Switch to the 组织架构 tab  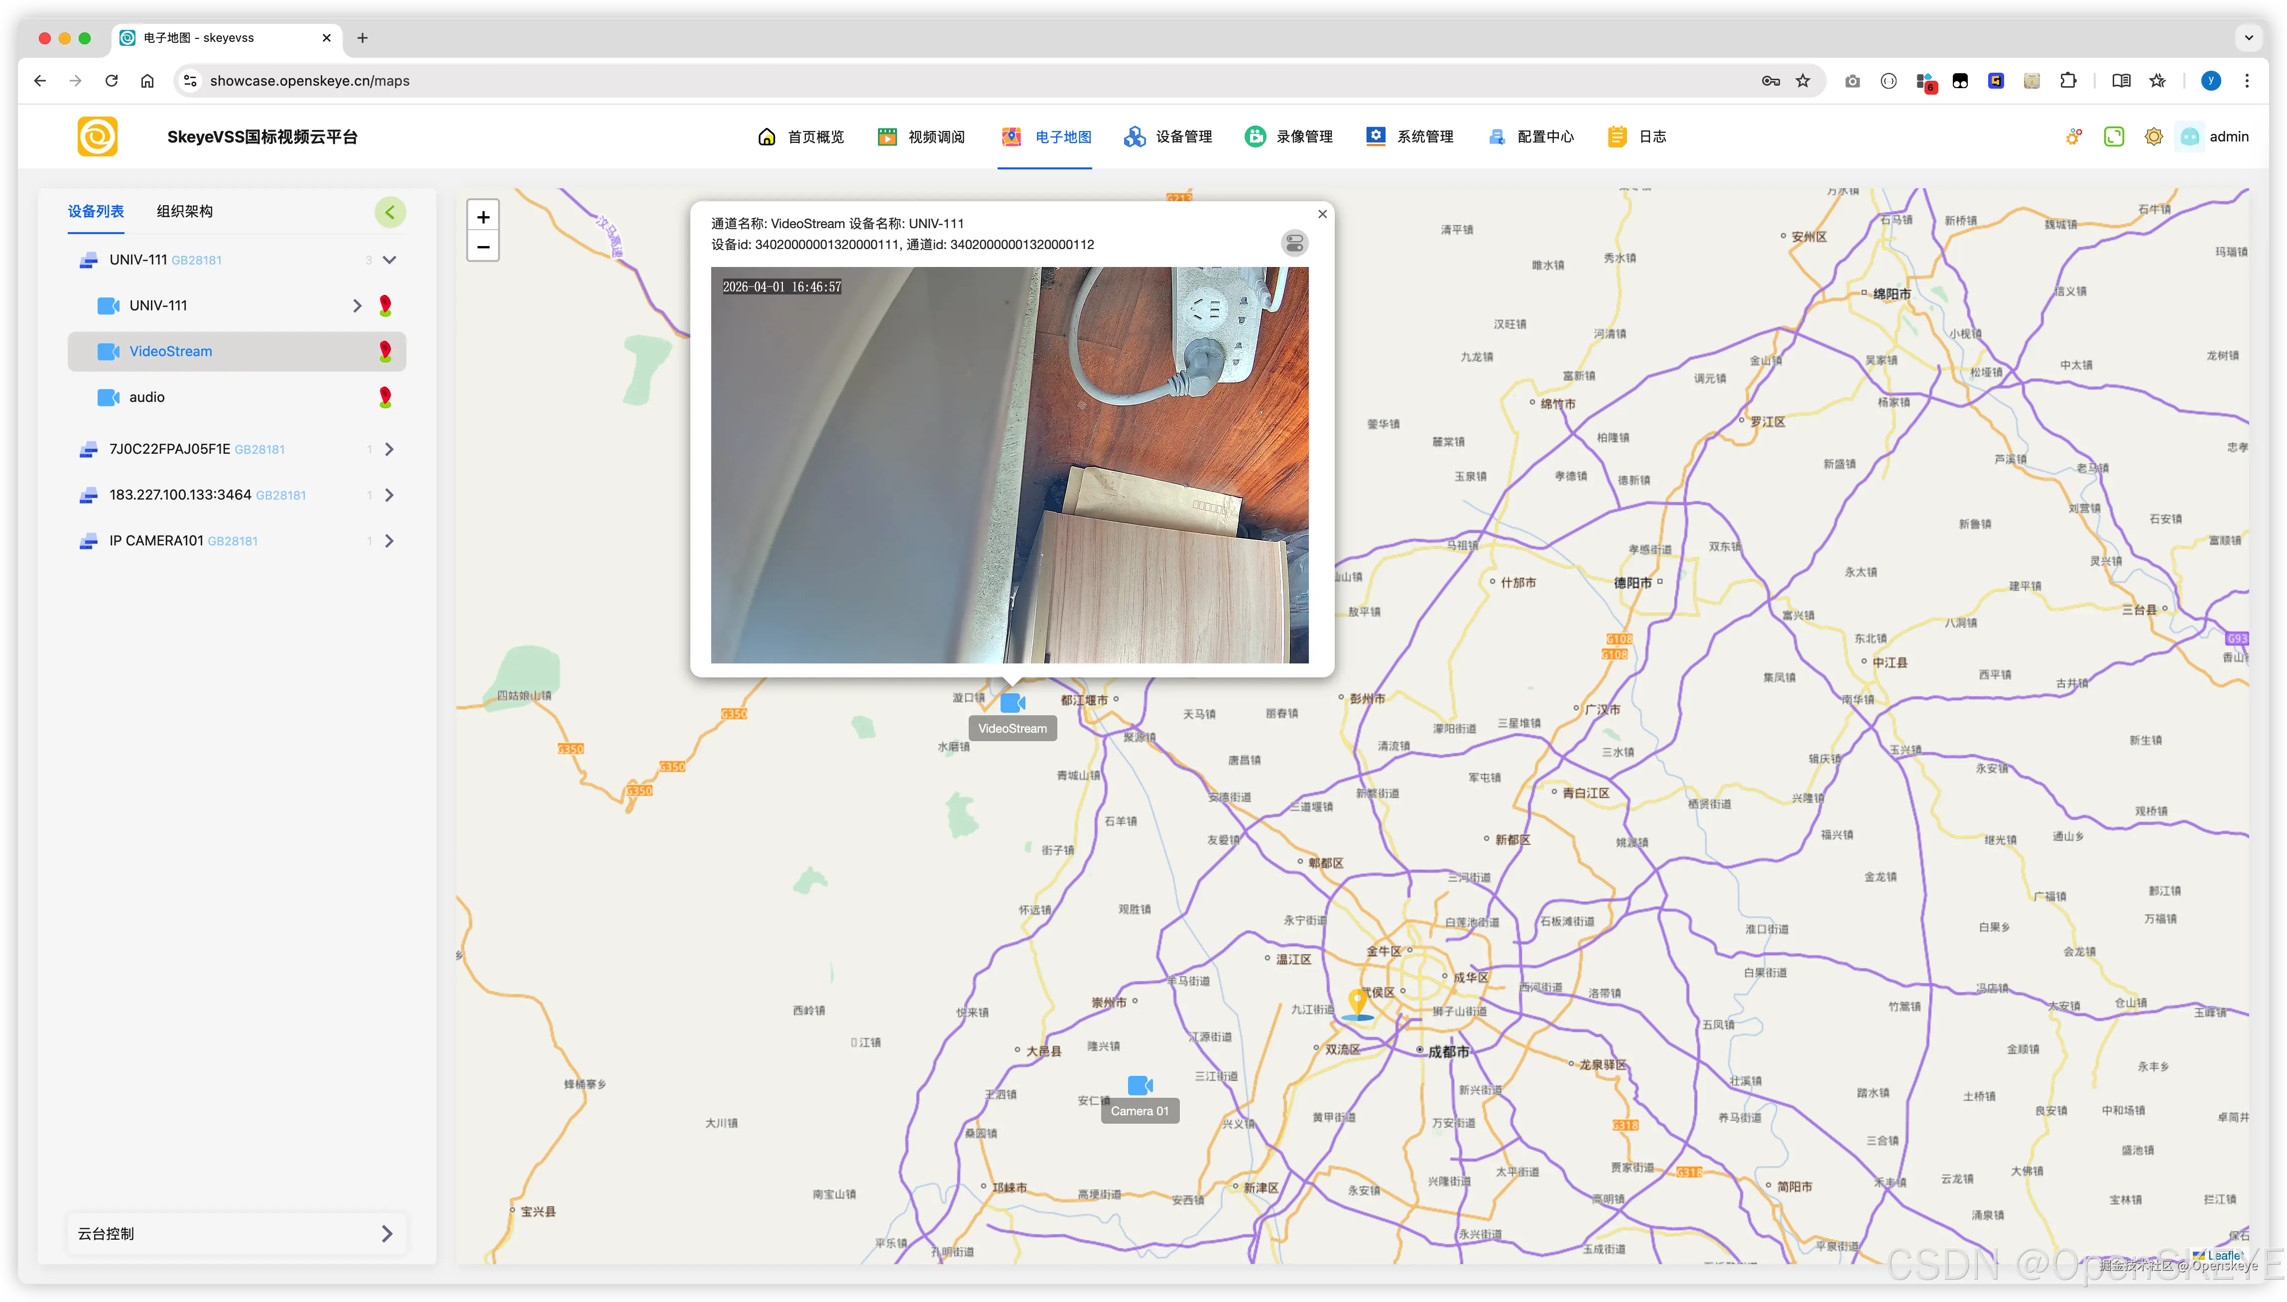[184, 212]
